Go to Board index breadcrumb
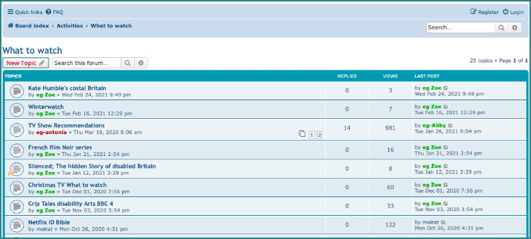531x239 pixels. pos(29,26)
